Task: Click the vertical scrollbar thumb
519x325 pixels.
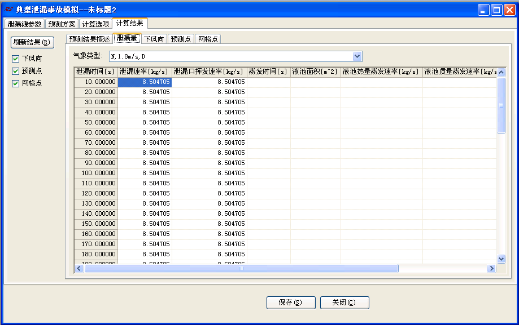Action: tap(501, 105)
